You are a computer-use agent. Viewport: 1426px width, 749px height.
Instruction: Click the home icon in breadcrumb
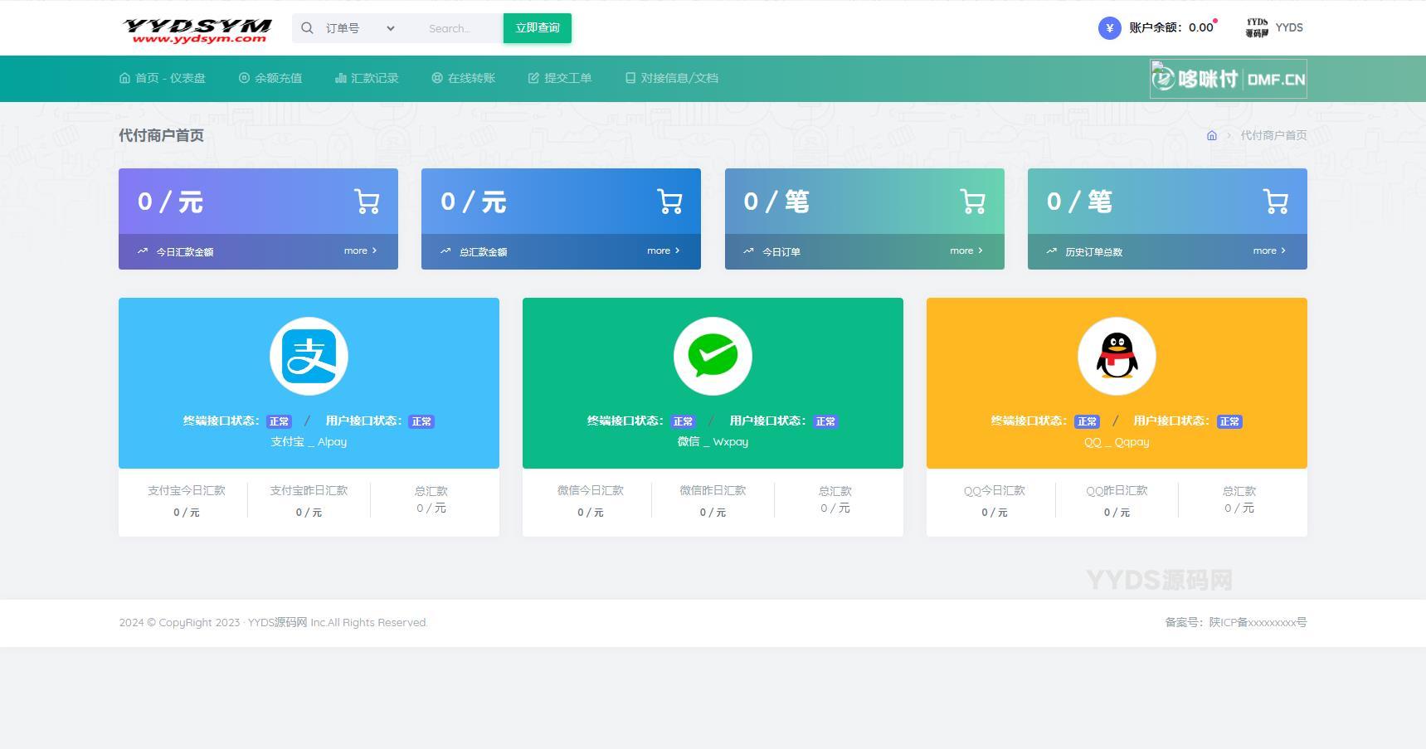(x=1211, y=135)
